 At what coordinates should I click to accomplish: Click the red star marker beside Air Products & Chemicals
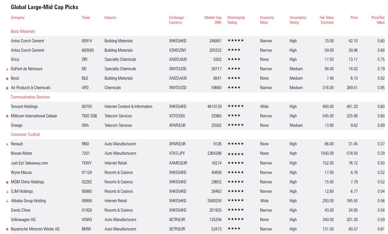pyautogui.click(x=7, y=88)
